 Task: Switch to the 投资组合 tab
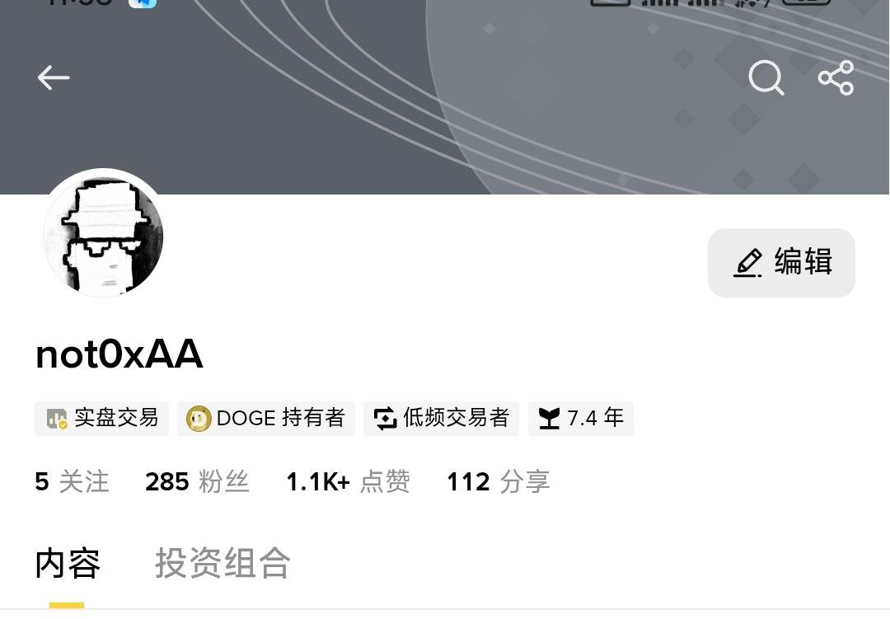[x=222, y=563]
